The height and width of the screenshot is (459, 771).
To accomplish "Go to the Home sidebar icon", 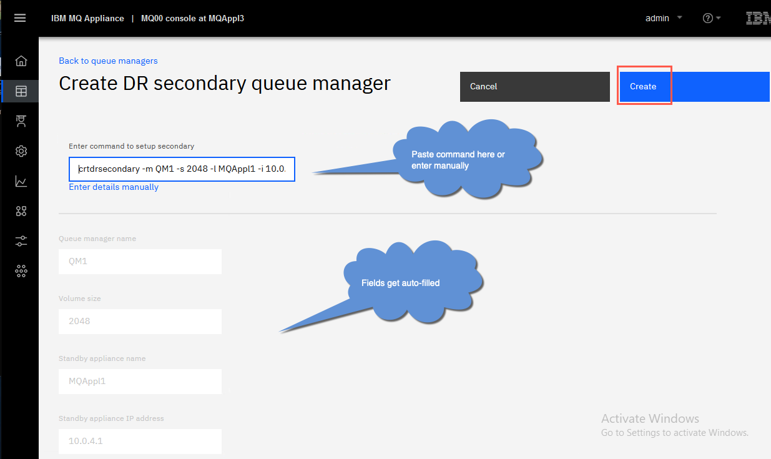I will point(21,61).
